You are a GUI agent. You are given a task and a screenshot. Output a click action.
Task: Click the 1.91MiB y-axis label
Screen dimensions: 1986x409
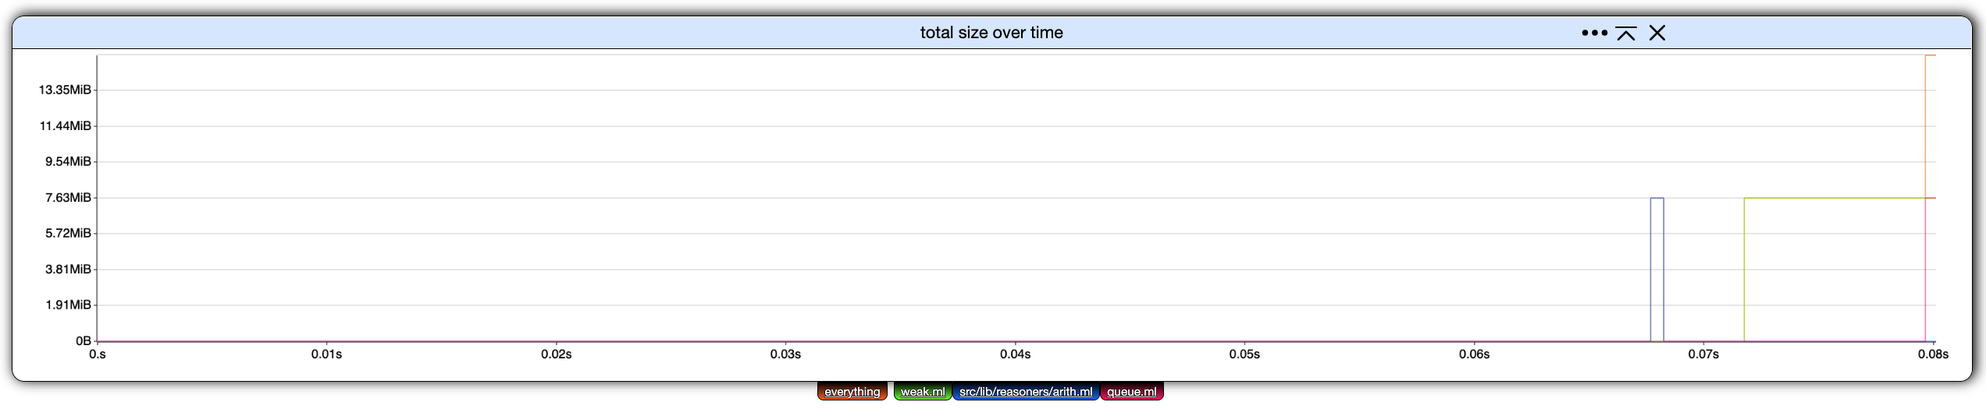click(68, 305)
